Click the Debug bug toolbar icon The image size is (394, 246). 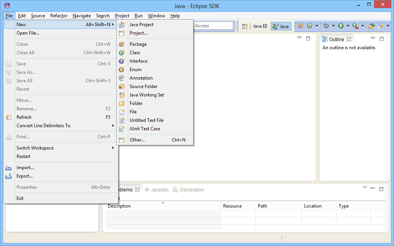(x=326, y=26)
